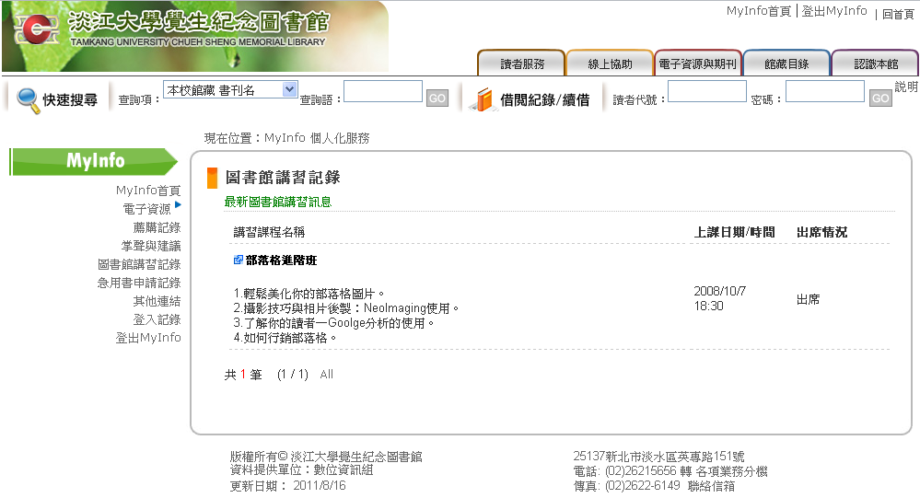Click the external link icon beside 部落格進階班

(239, 261)
